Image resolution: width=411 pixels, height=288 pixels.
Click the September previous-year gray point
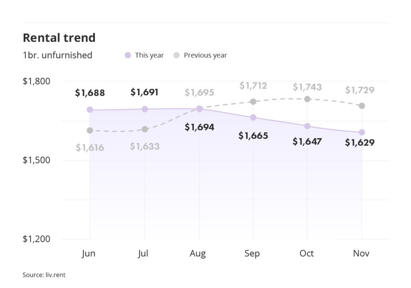pos(253,102)
